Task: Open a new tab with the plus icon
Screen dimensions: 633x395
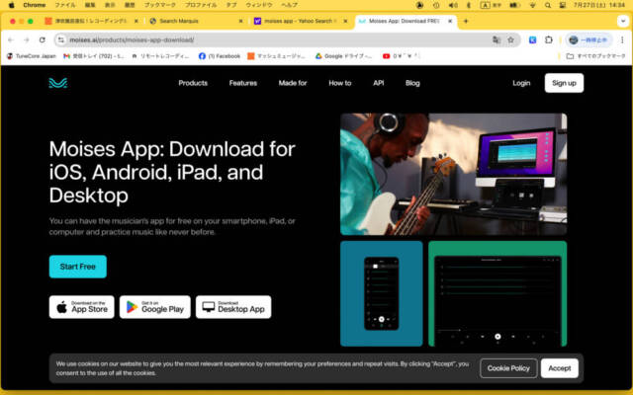Action: click(465, 20)
